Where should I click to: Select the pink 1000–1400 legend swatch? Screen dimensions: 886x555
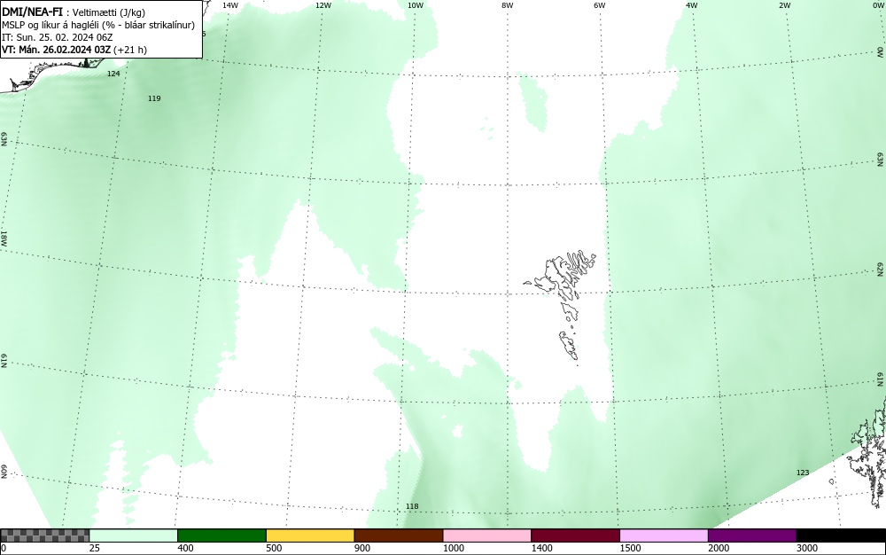point(487,535)
